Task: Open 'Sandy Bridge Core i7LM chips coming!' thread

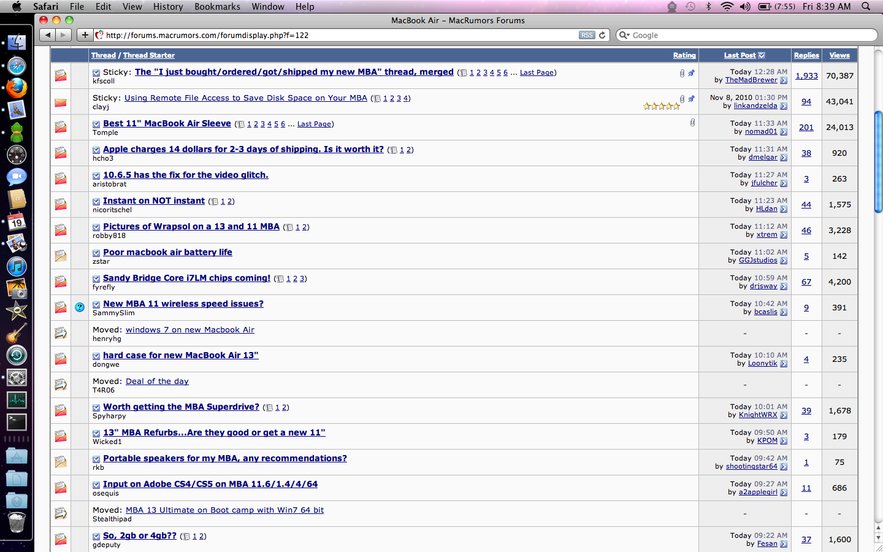Action: pyautogui.click(x=186, y=278)
